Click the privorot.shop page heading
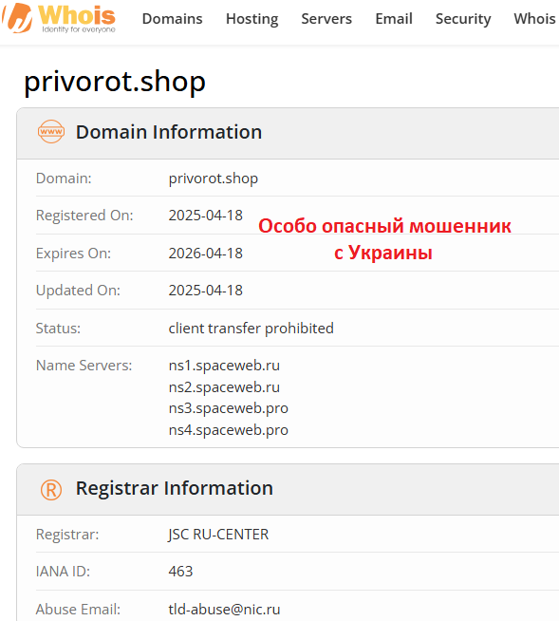 pyautogui.click(x=115, y=82)
